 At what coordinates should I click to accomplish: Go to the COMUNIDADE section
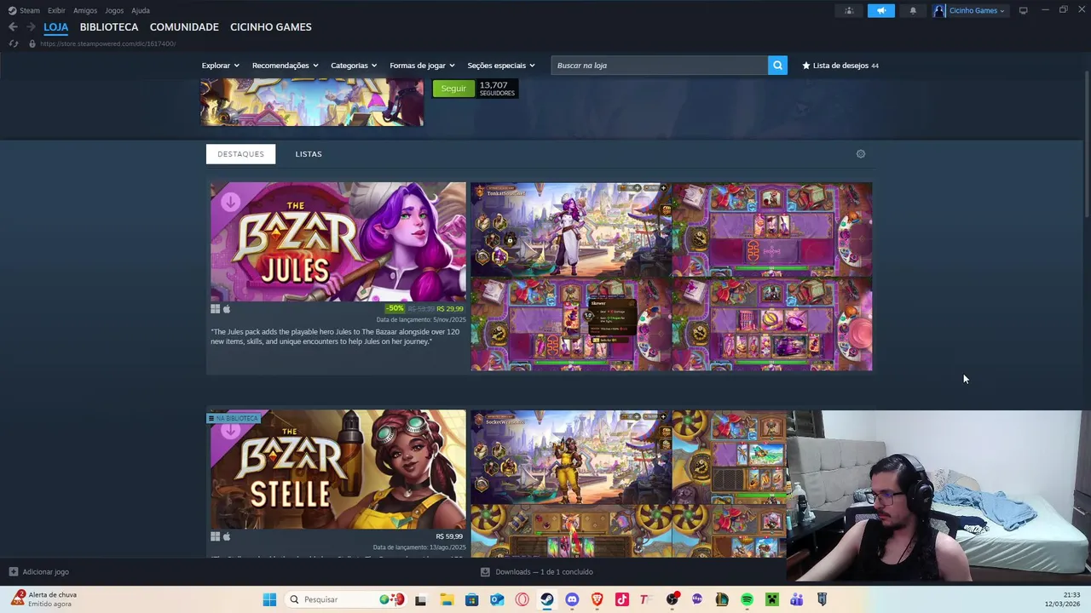coord(184,27)
